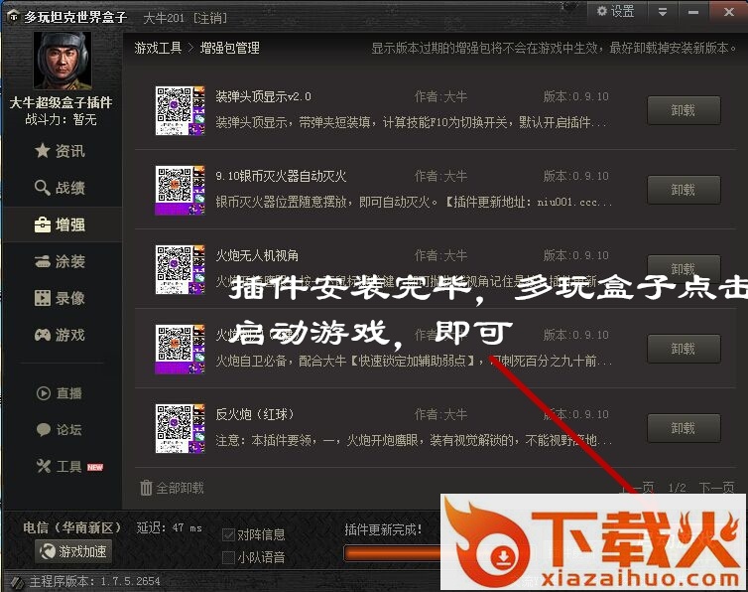The height and width of the screenshot is (592, 748).
Task: Click the 反火炮（红球） title text
Action: 255,414
